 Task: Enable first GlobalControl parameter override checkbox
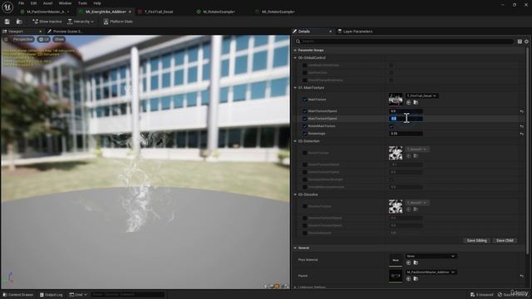tap(304, 65)
